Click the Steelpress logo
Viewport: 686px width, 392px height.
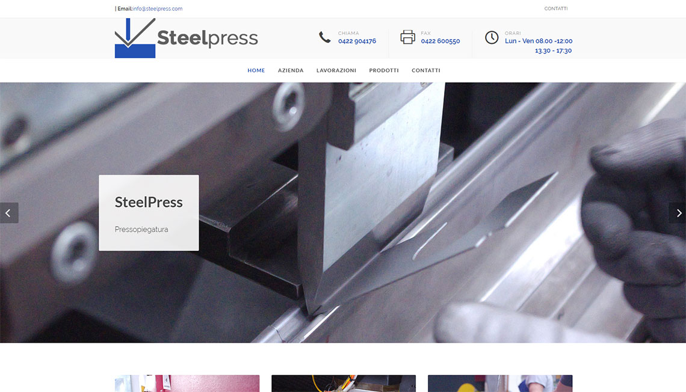(x=187, y=38)
